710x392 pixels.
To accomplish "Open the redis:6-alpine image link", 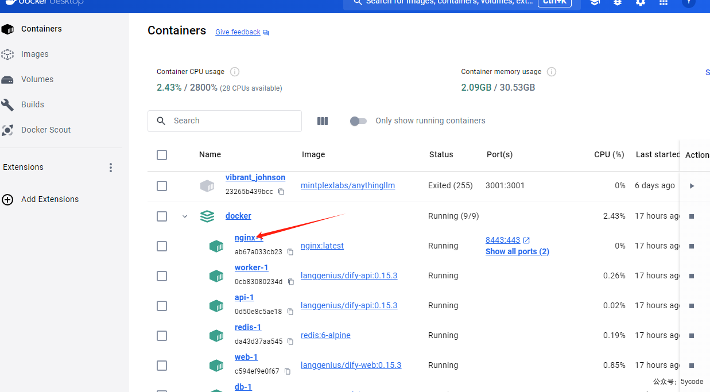I will 325,335.
